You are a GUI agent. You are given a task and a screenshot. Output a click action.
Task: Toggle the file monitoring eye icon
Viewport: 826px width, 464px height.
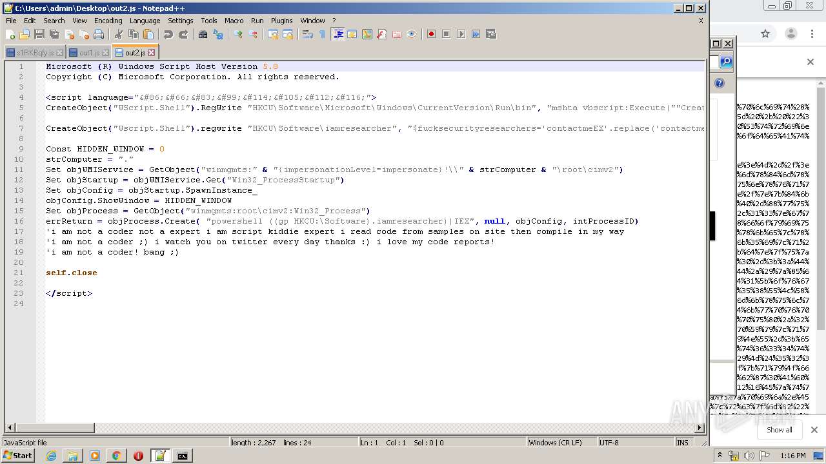click(x=411, y=34)
